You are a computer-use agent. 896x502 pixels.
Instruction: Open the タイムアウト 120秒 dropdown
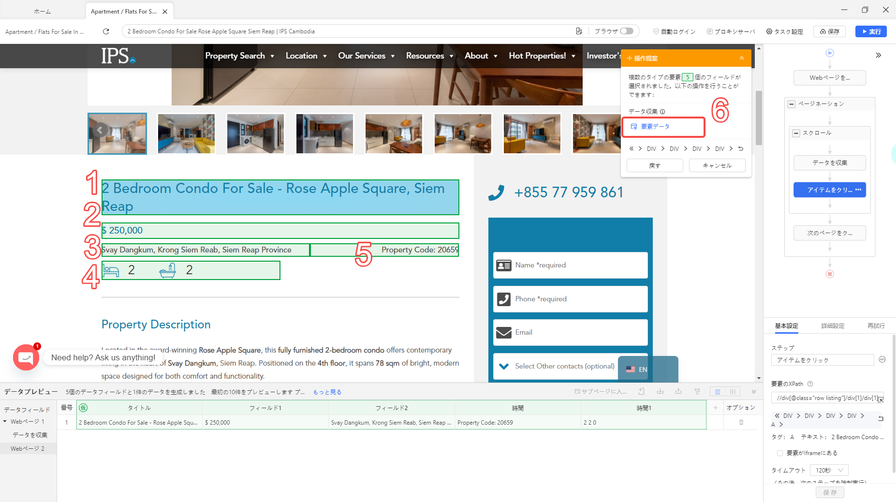click(x=831, y=470)
